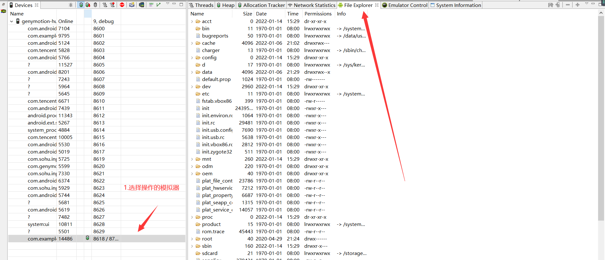Click the Debug selected process bug icon
The height and width of the screenshot is (260, 605).
tap(71, 5)
